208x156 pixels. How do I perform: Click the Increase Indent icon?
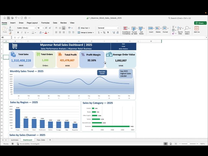73,32
